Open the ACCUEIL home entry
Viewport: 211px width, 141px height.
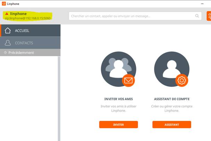coord(30,30)
